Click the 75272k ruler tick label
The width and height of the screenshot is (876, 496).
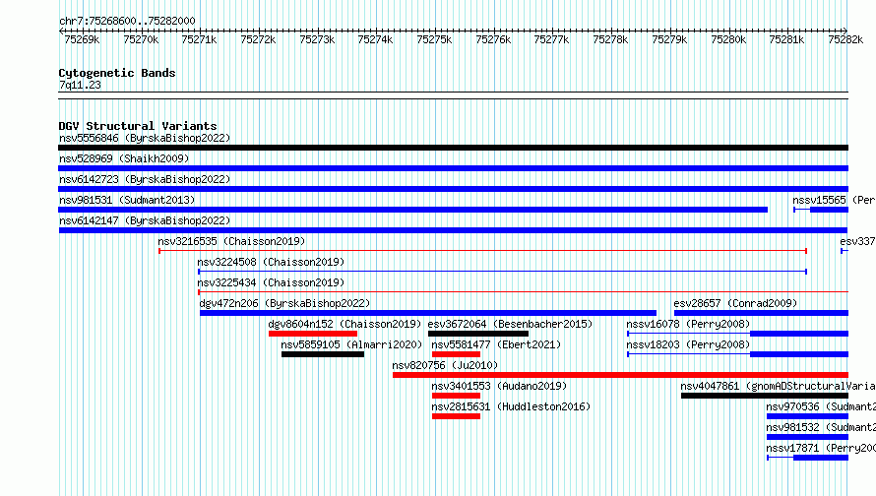258,39
